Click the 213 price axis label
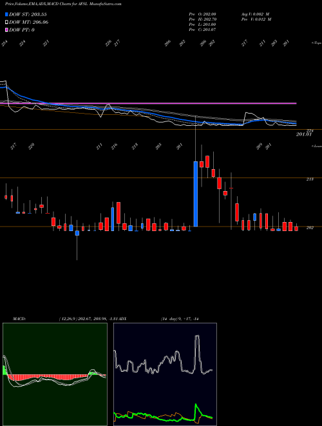This screenshot has height=426, width=322. [x=310, y=179]
